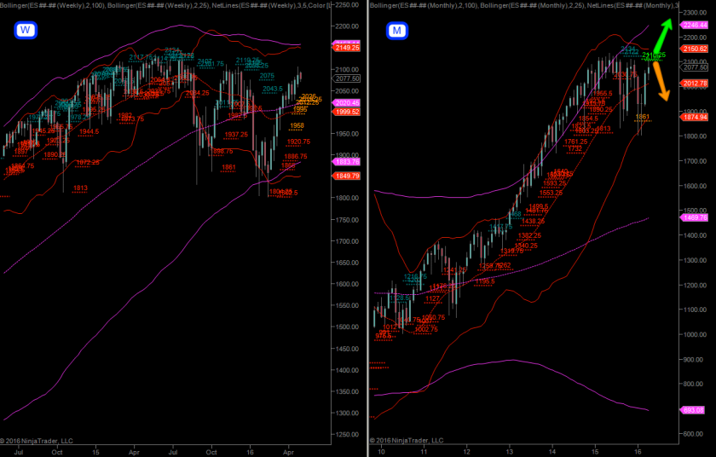Viewport: 716px width, 457px height.
Task: Click the red 1999.52 price marker
Action: (347, 112)
